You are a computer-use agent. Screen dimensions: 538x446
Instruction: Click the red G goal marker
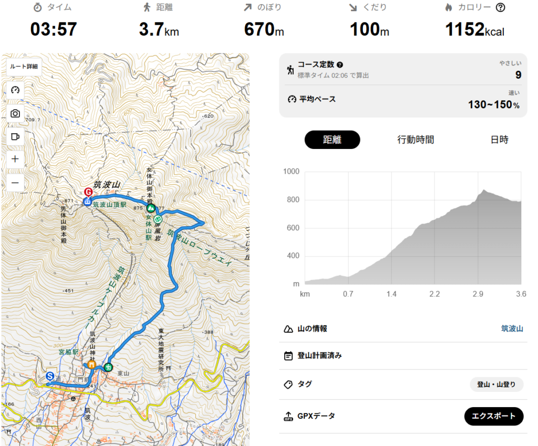(88, 192)
